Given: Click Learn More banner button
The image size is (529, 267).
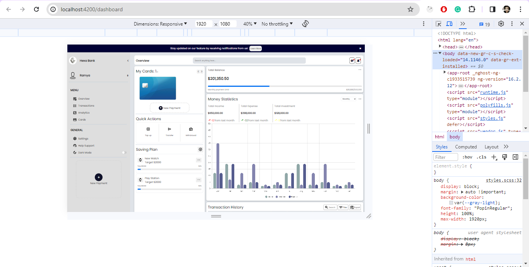Looking at the screenshot, I should point(256,48).
